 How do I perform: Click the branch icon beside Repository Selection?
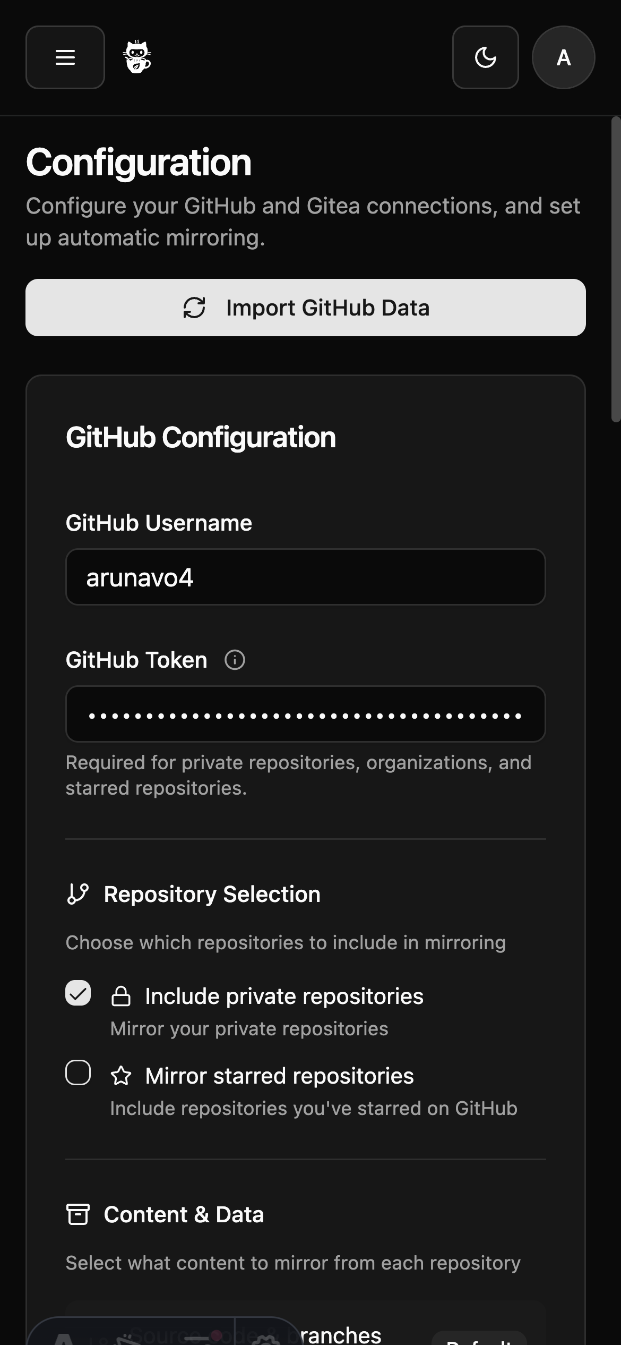pyautogui.click(x=78, y=894)
